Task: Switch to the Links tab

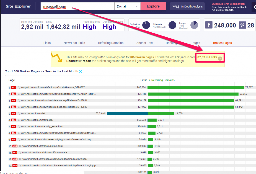Action: [x=47, y=43]
